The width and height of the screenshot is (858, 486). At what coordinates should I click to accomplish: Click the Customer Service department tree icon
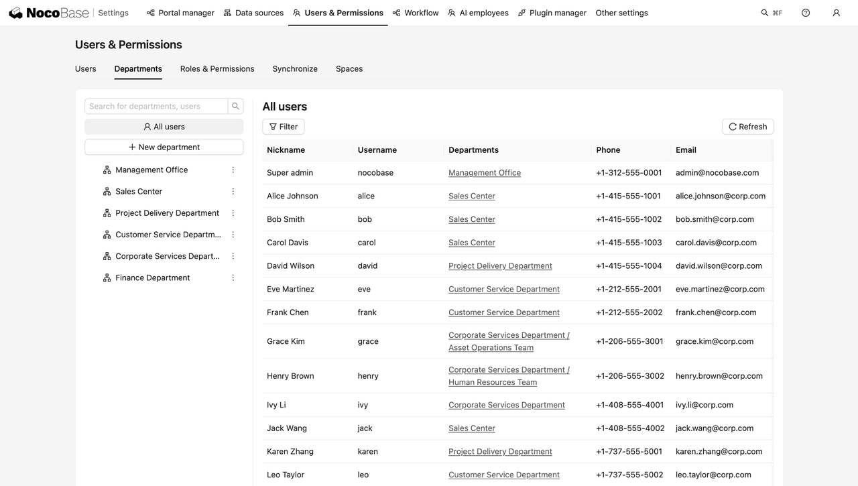(107, 235)
